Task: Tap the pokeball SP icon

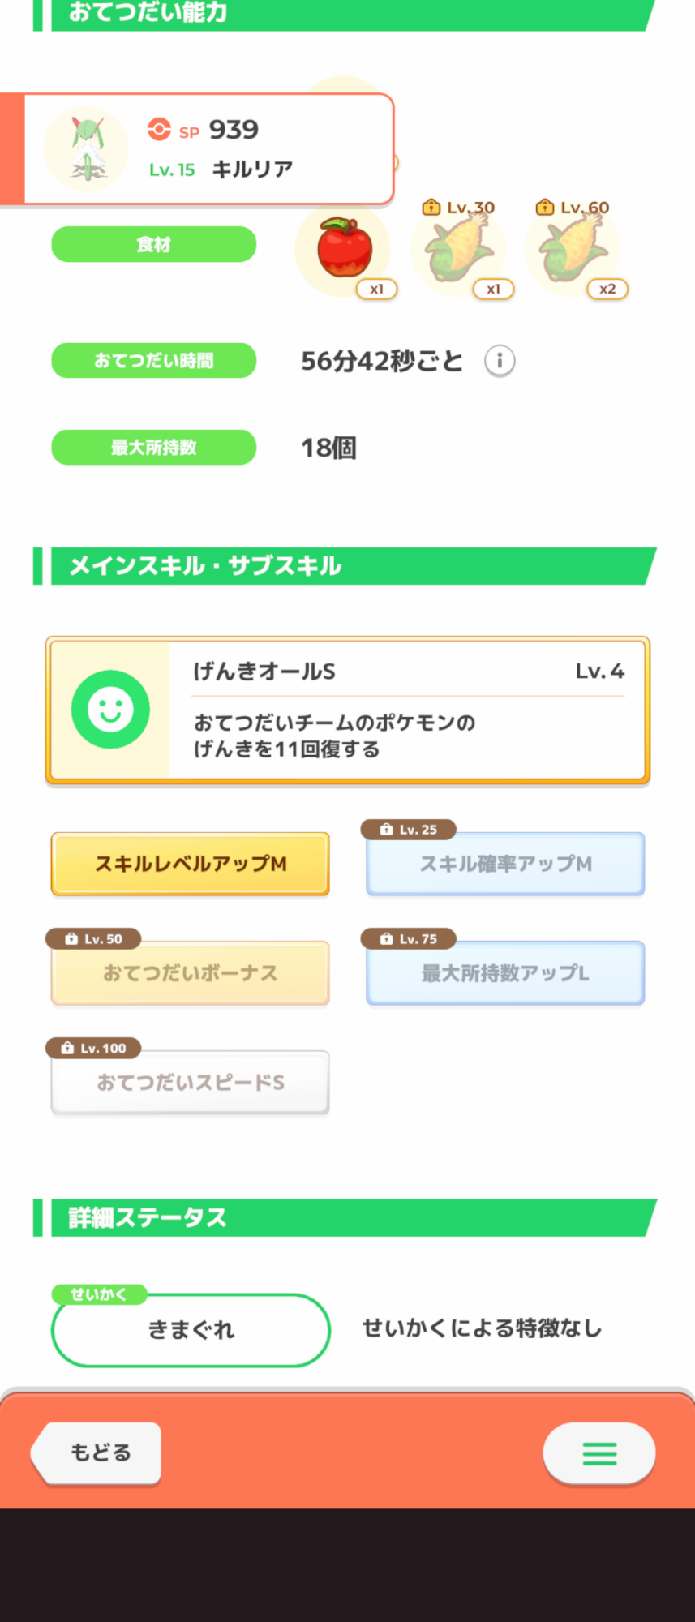Action: (159, 130)
